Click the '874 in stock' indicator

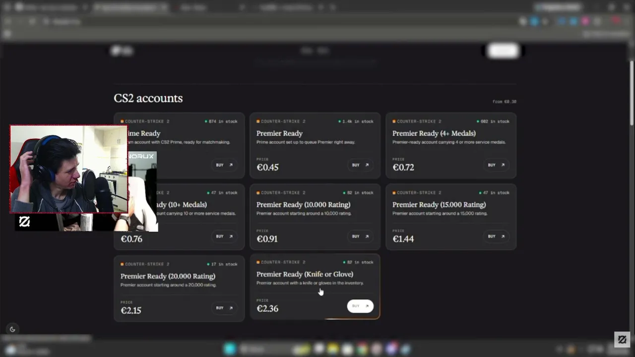click(x=221, y=121)
